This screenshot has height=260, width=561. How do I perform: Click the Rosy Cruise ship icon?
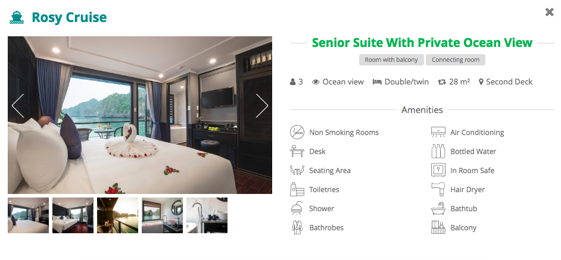point(17,17)
